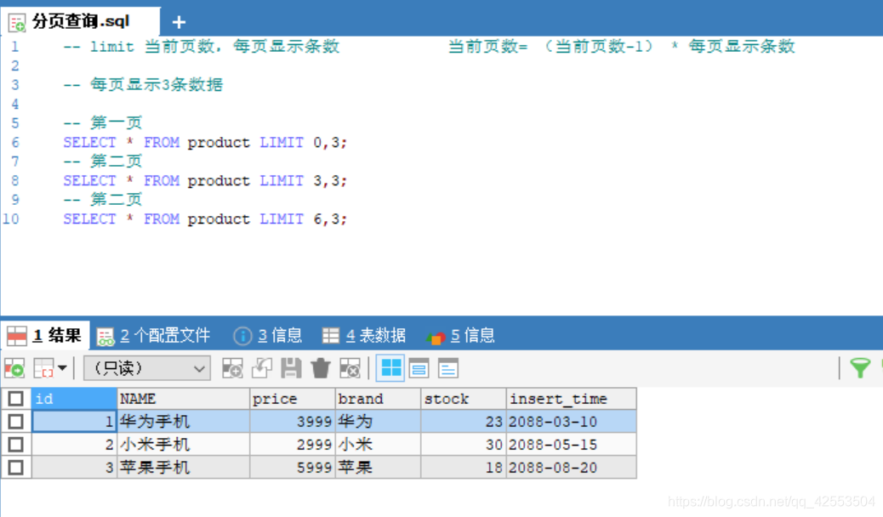Select the date cell 2088-03-10
883x517 pixels.
(x=572, y=421)
